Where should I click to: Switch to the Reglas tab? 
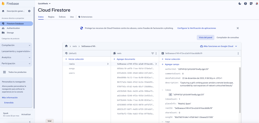pos(51,17)
